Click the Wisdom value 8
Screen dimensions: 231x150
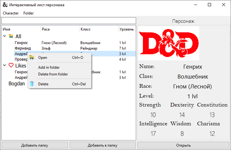tap(182, 134)
